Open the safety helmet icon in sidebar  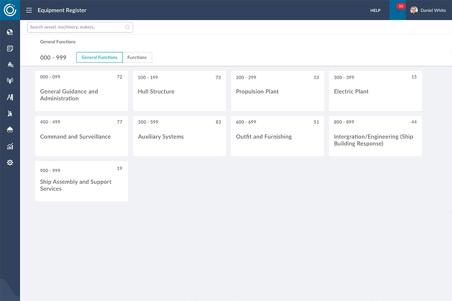(x=10, y=130)
